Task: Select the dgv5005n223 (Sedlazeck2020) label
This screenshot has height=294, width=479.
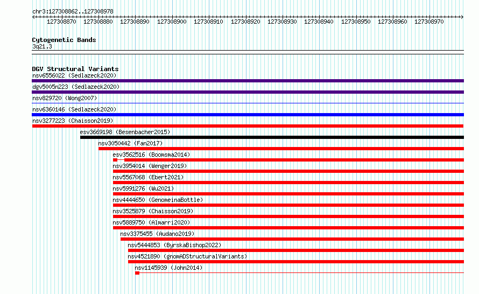Action: (76, 87)
